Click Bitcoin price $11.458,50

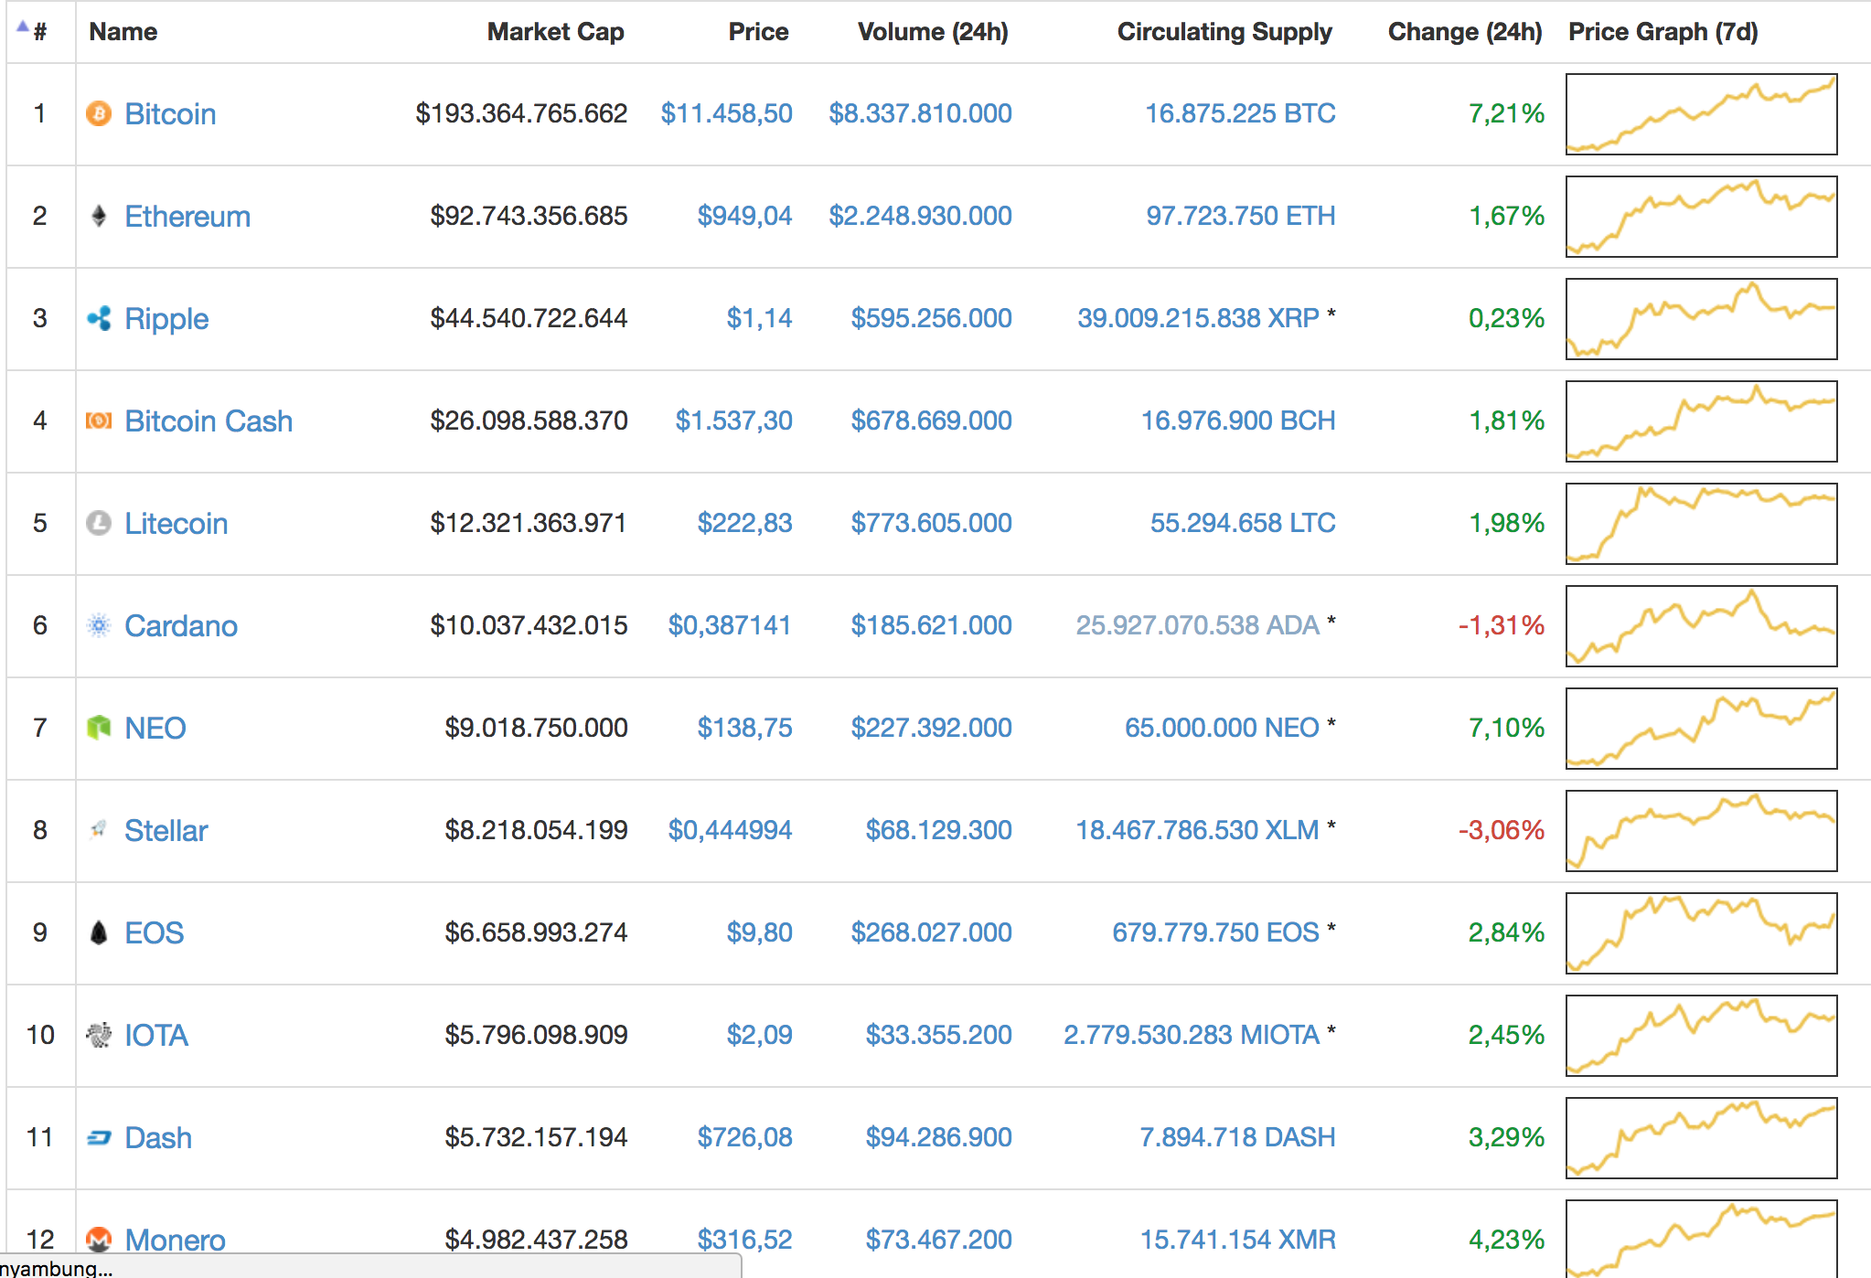pyautogui.click(x=727, y=113)
